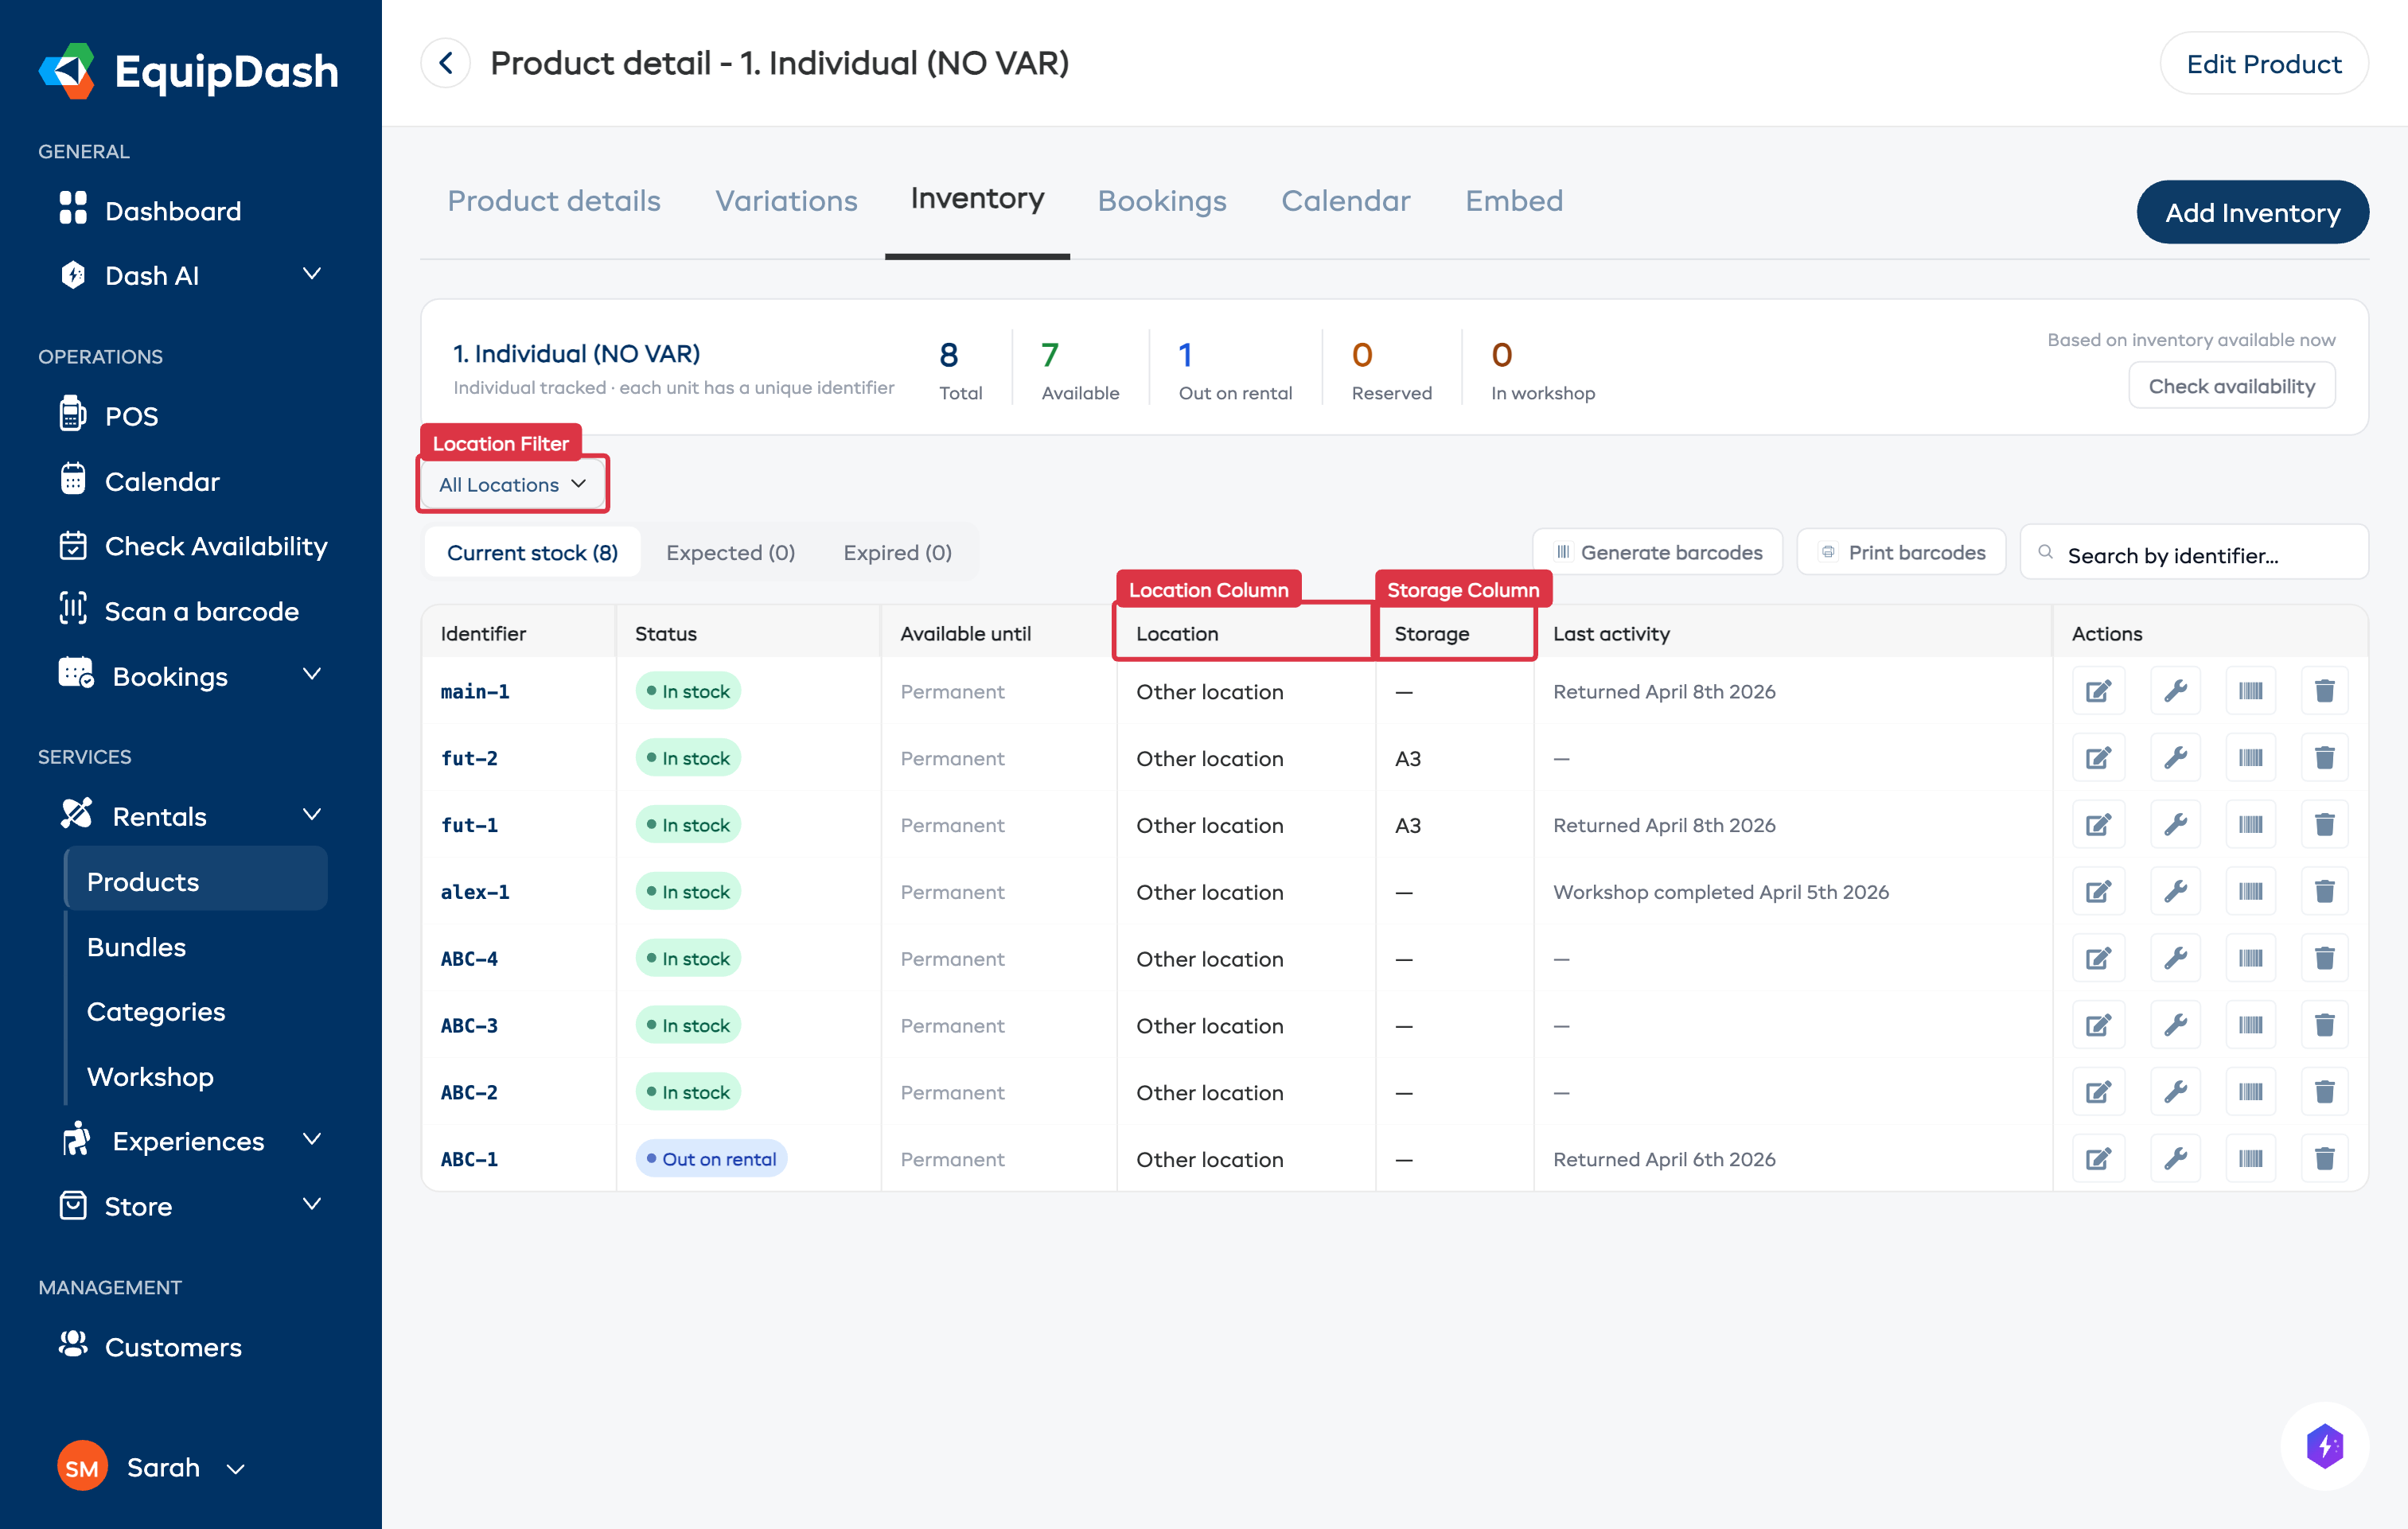Image resolution: width=2408 pixels, height=1529 pixels.
Task: Open the All Locations filter dropdown
Action: [513, 484]
